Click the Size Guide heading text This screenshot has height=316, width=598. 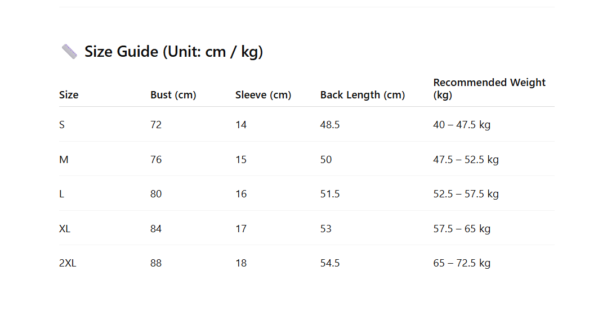click(173, 52)
